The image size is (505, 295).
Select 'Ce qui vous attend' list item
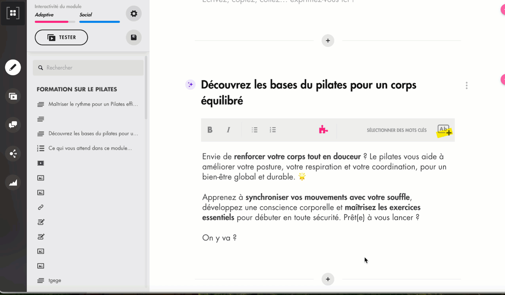90,148
